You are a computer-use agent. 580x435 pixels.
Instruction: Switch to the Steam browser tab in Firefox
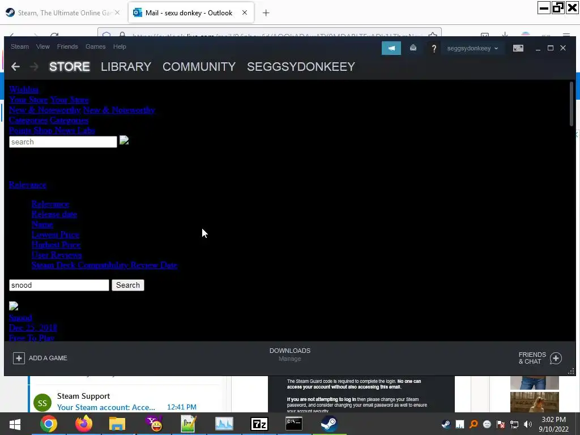(63, 13)
